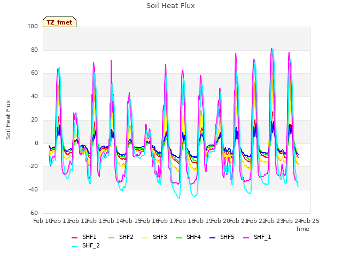
Task: Click the Time axis label
Action: coord(302,229)
